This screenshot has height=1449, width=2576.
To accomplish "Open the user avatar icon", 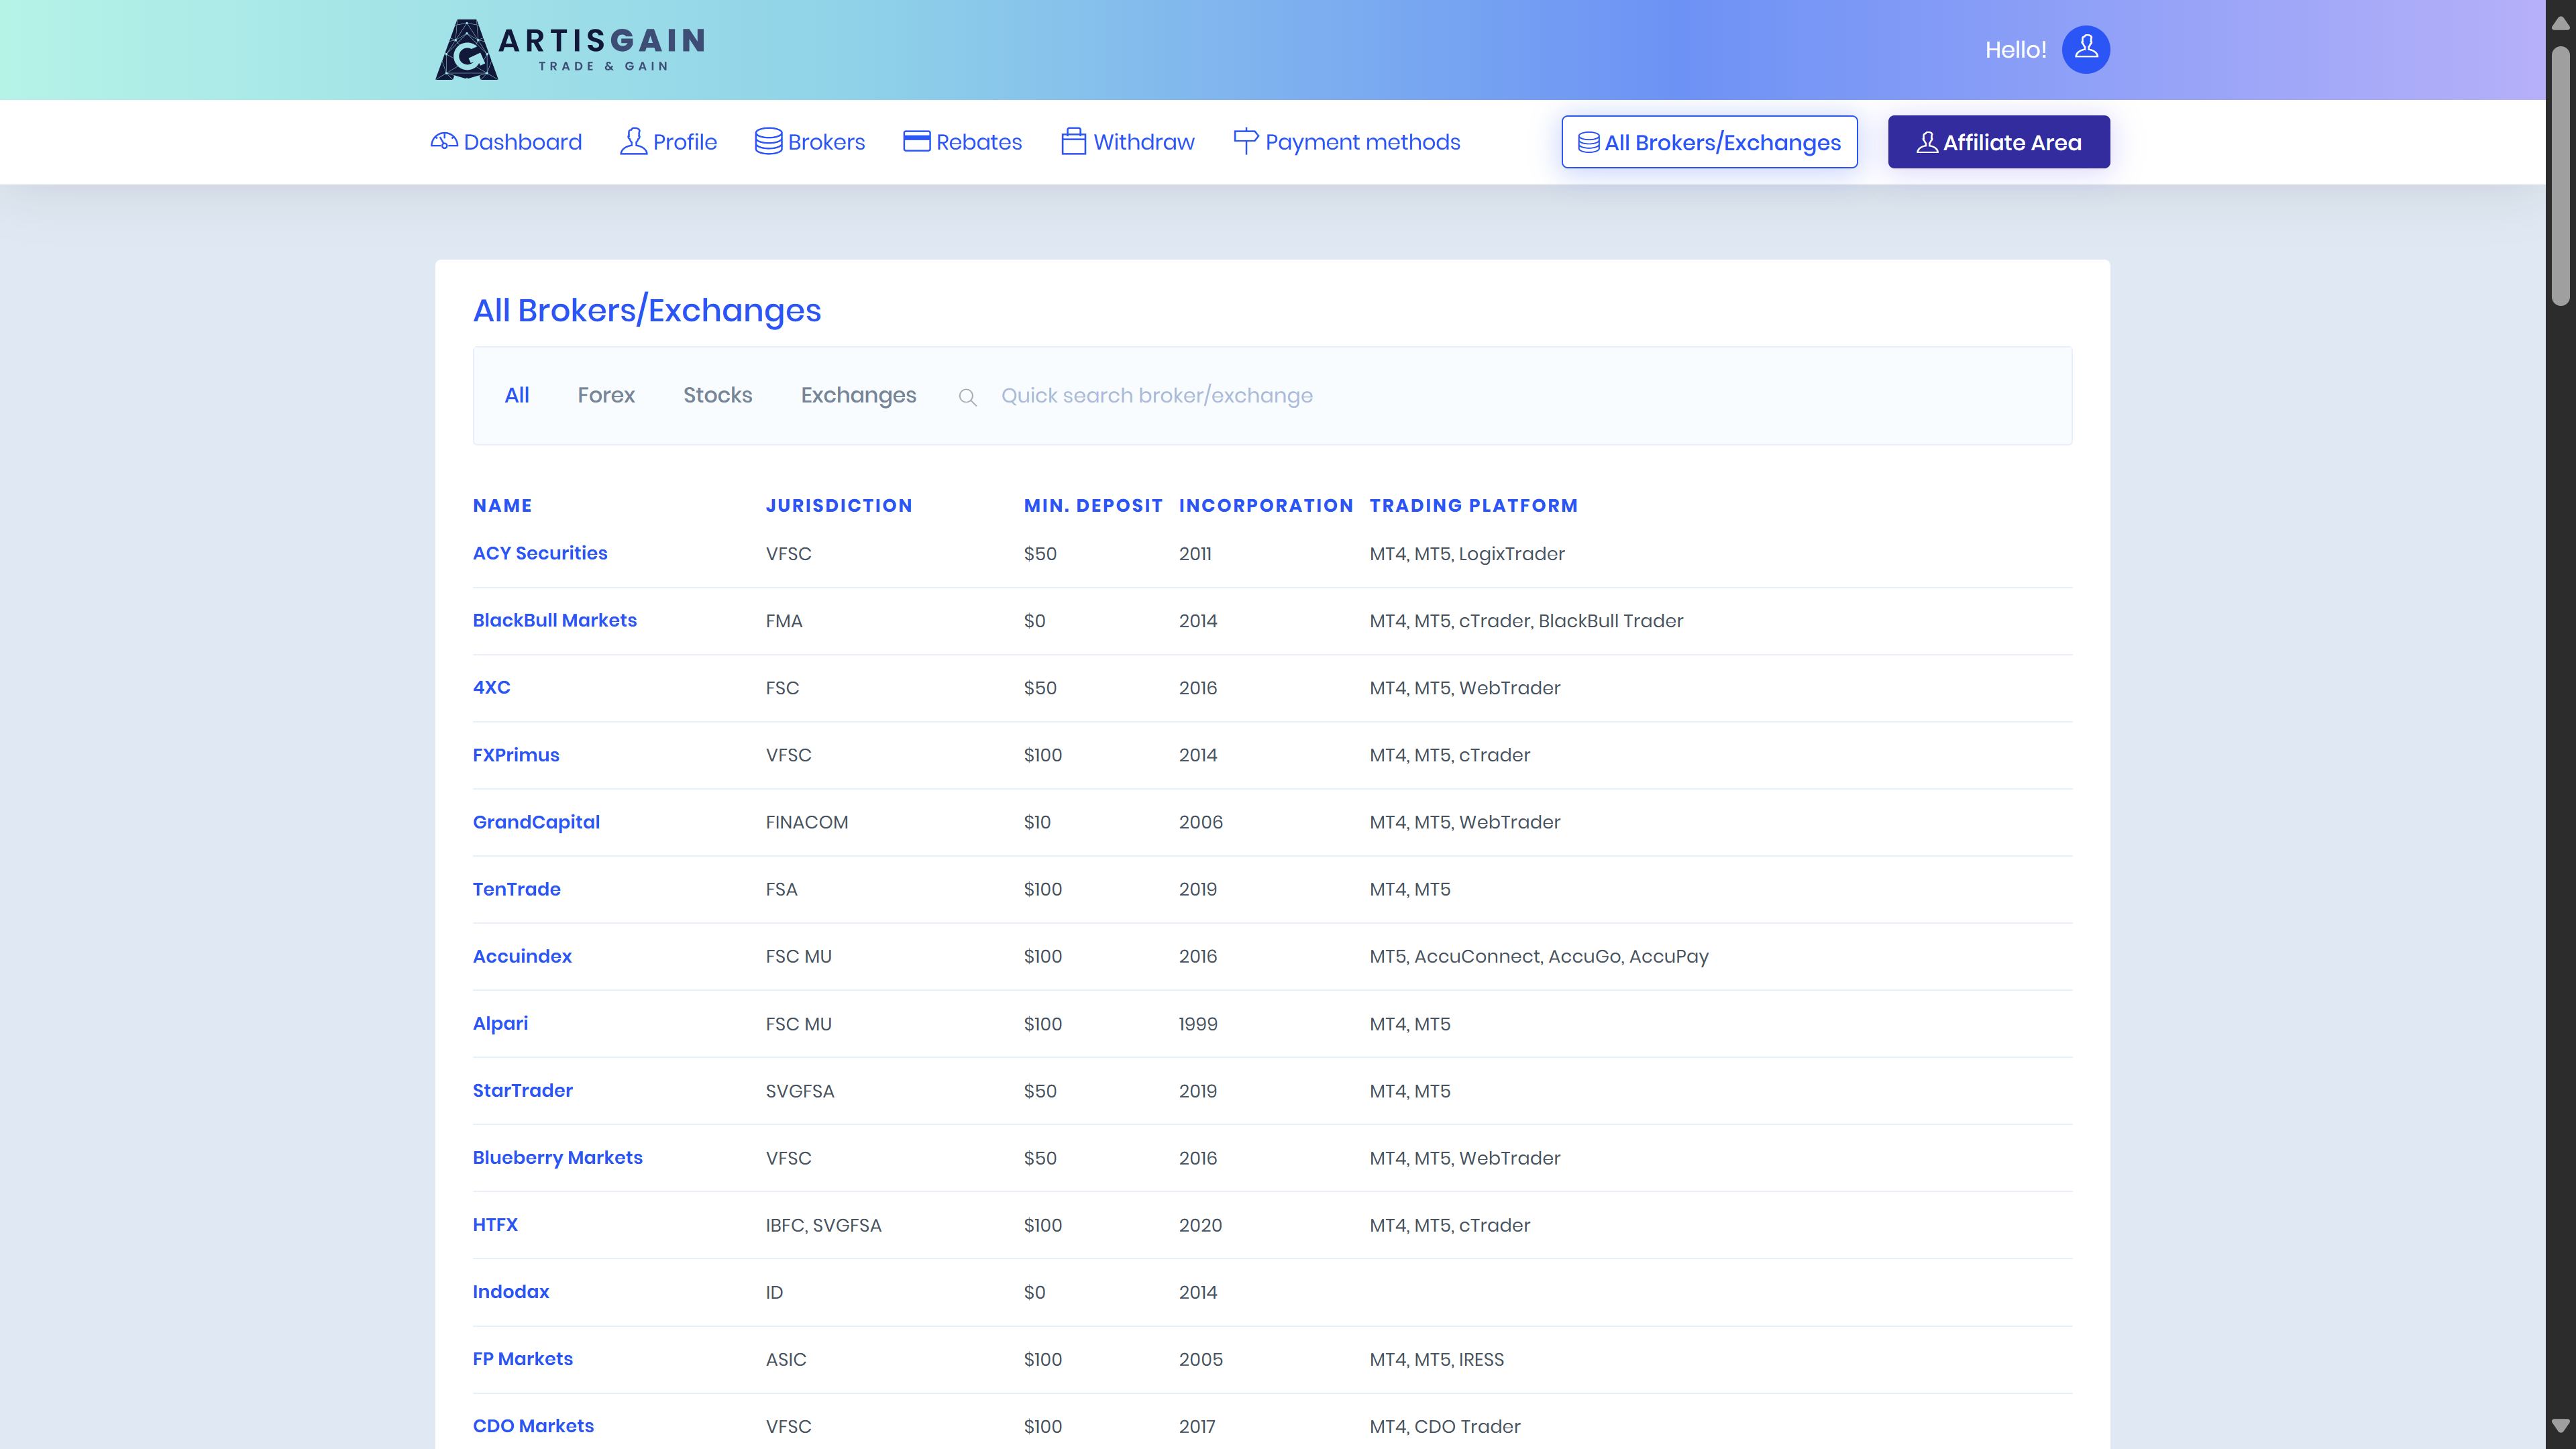I will [x=2086, y=49].
